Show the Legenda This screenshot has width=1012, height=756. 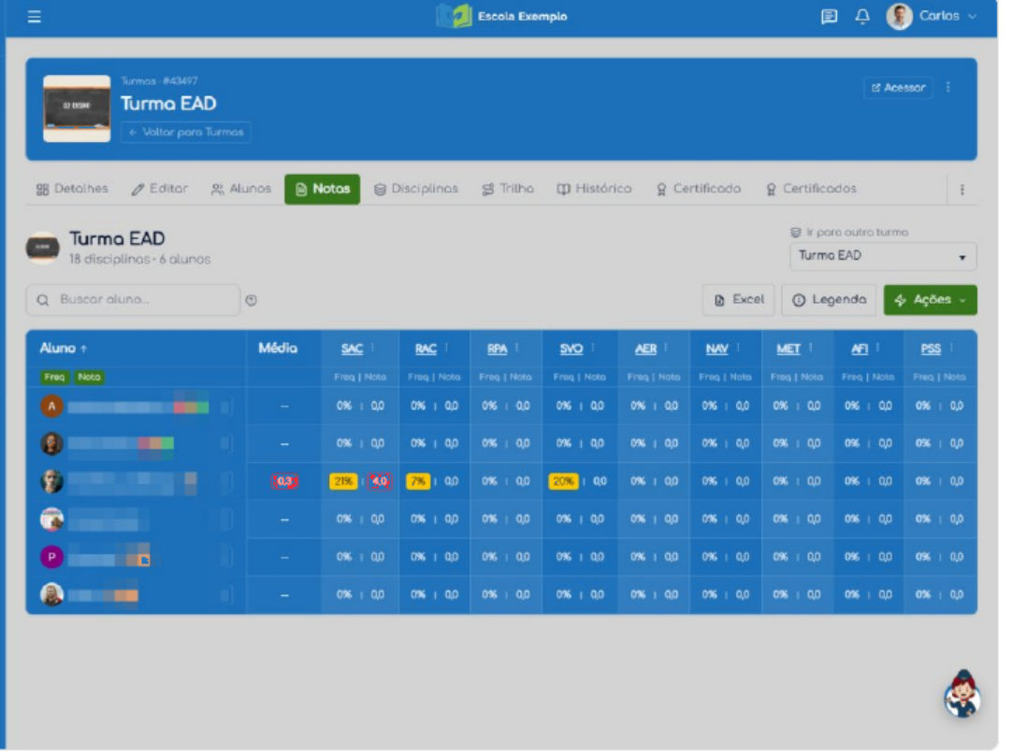[x=829, y=300]
